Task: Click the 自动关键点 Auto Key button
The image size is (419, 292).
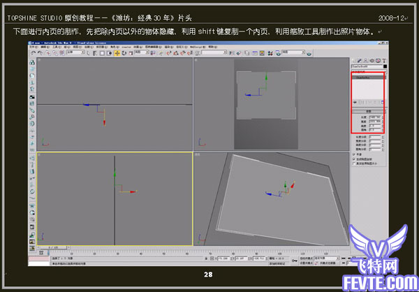Action: coord(307,258)
